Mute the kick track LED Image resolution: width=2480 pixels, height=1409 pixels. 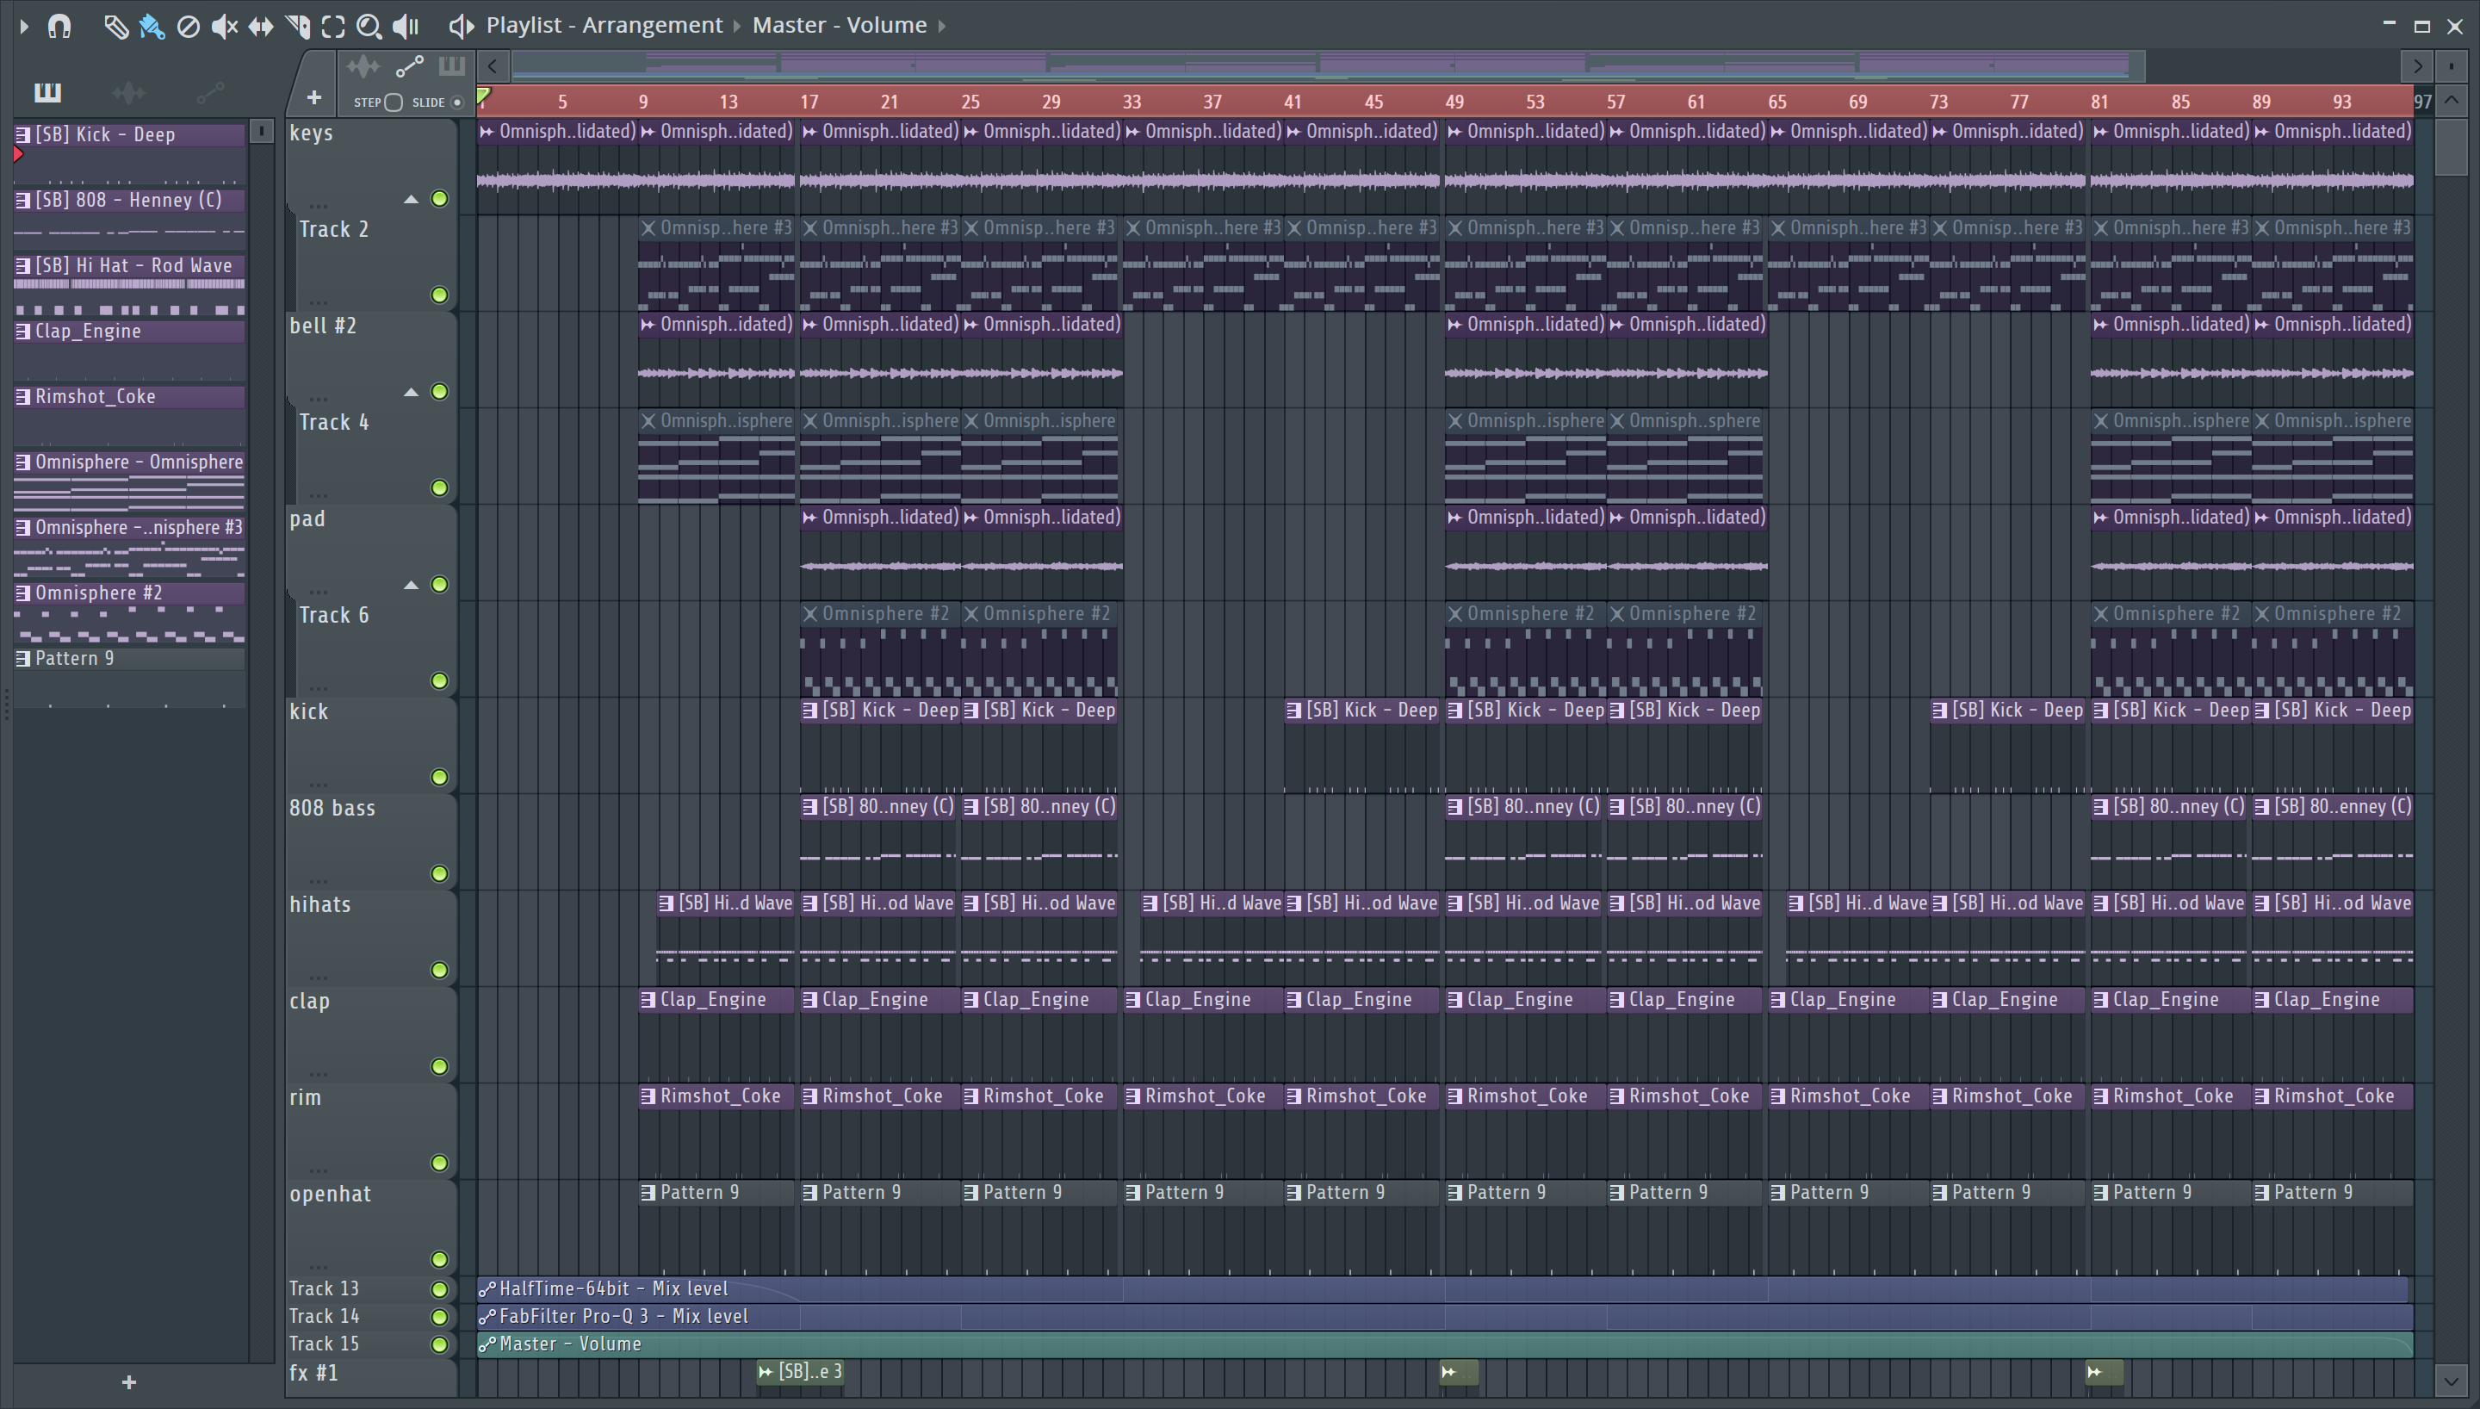(x=439, y=777)
